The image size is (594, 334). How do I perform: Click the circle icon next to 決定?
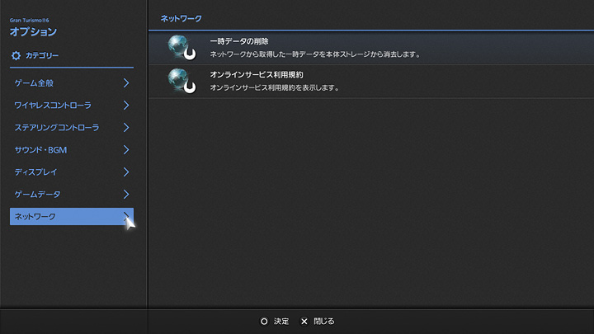pyautogui.click(x=264, y=321)
